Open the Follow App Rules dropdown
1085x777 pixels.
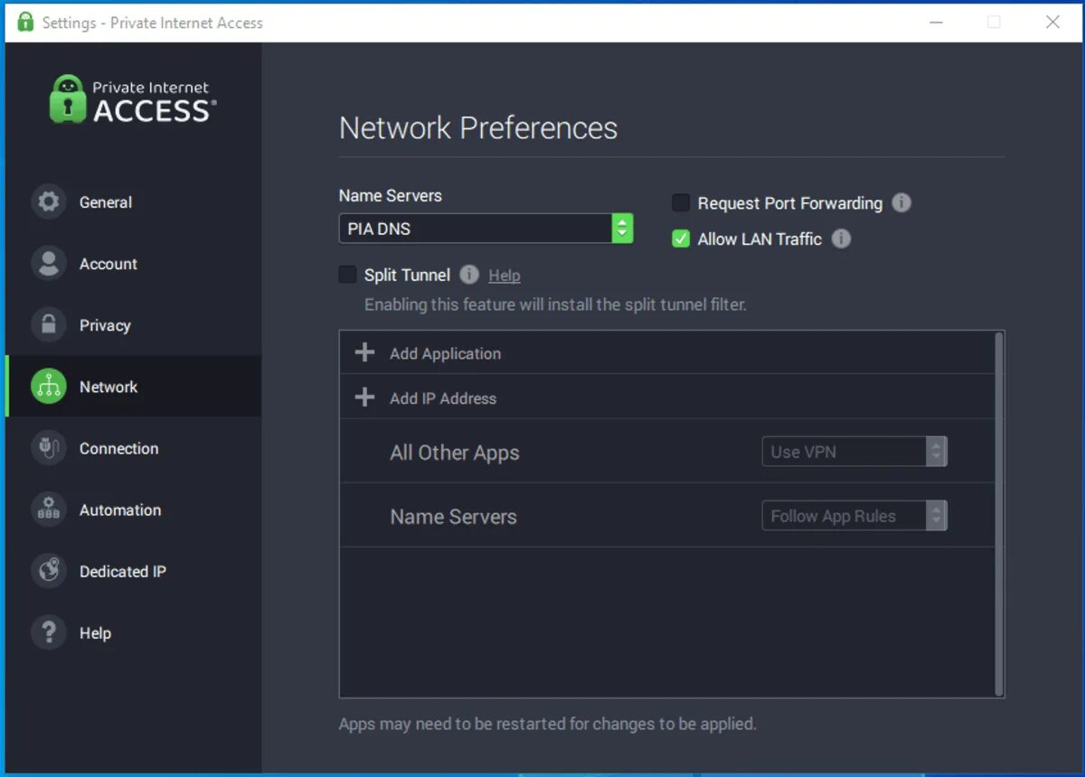click(854, 516)
